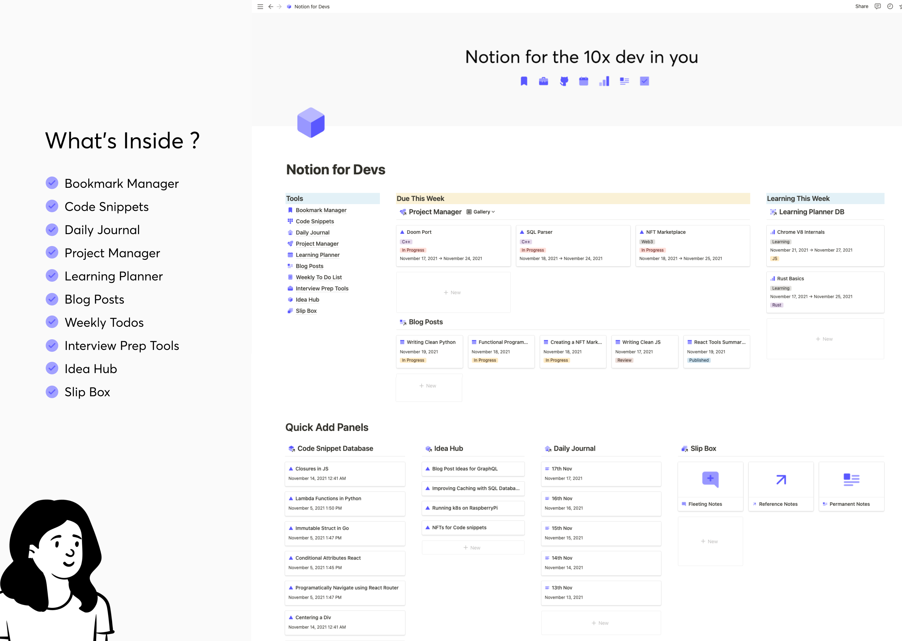This screenshot has width=902, height=641.
Task: Click the bar chart icon in the header row
Action: pyautogui.click(x=604, y=81)
